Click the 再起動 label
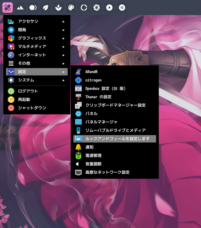Viewport: 201px width, 228px height. click(24, 100)
